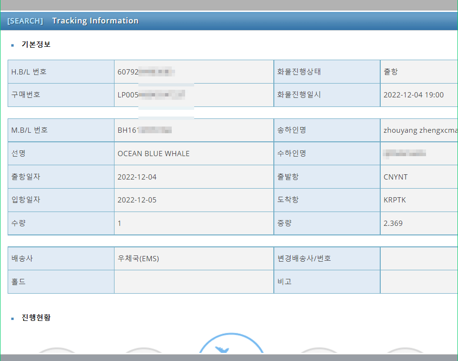Select departure port code CNYNT
458x361 pixels.
395,177
